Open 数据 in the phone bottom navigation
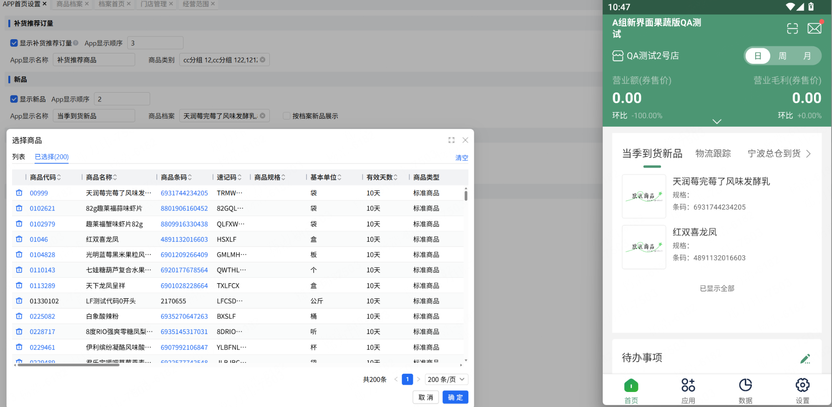This screenshot has width=832, height=407. [x=745, y=391]
